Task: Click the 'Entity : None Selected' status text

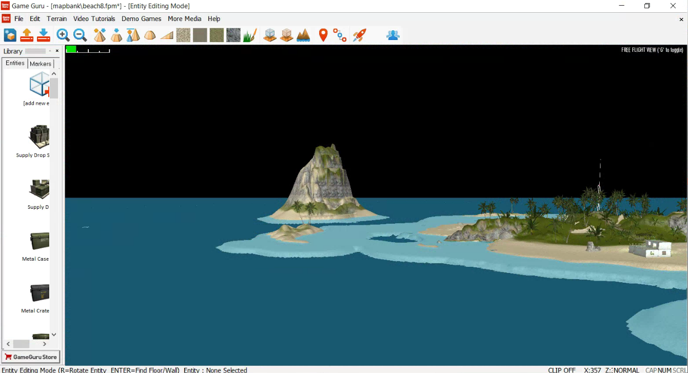Action: (215, 370)
